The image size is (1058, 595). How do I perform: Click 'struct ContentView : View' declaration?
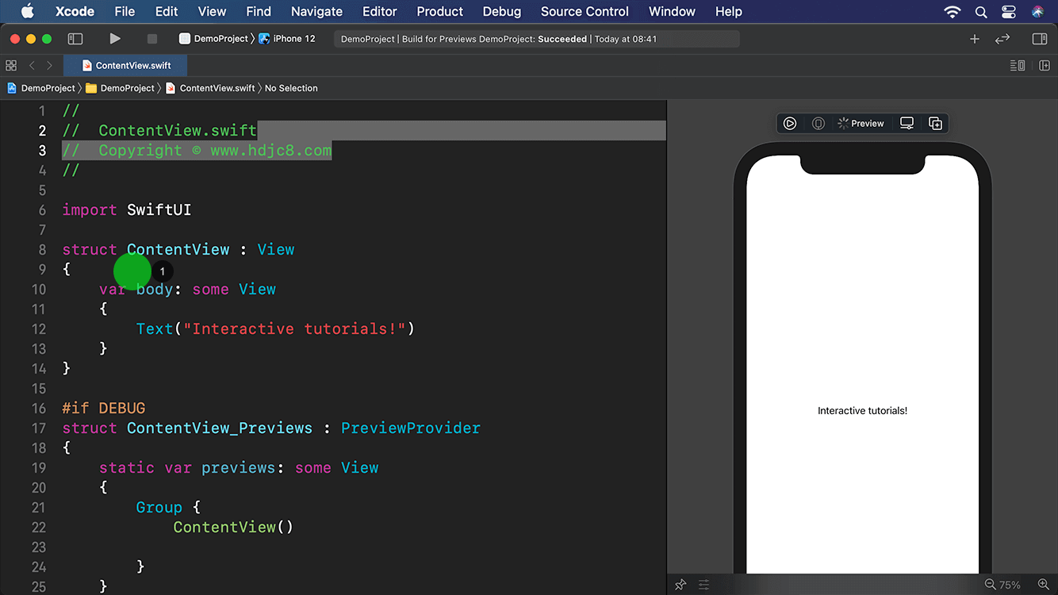pyautogui.click(x=178, y=250)
